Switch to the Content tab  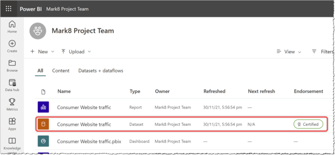pos(61,71)
